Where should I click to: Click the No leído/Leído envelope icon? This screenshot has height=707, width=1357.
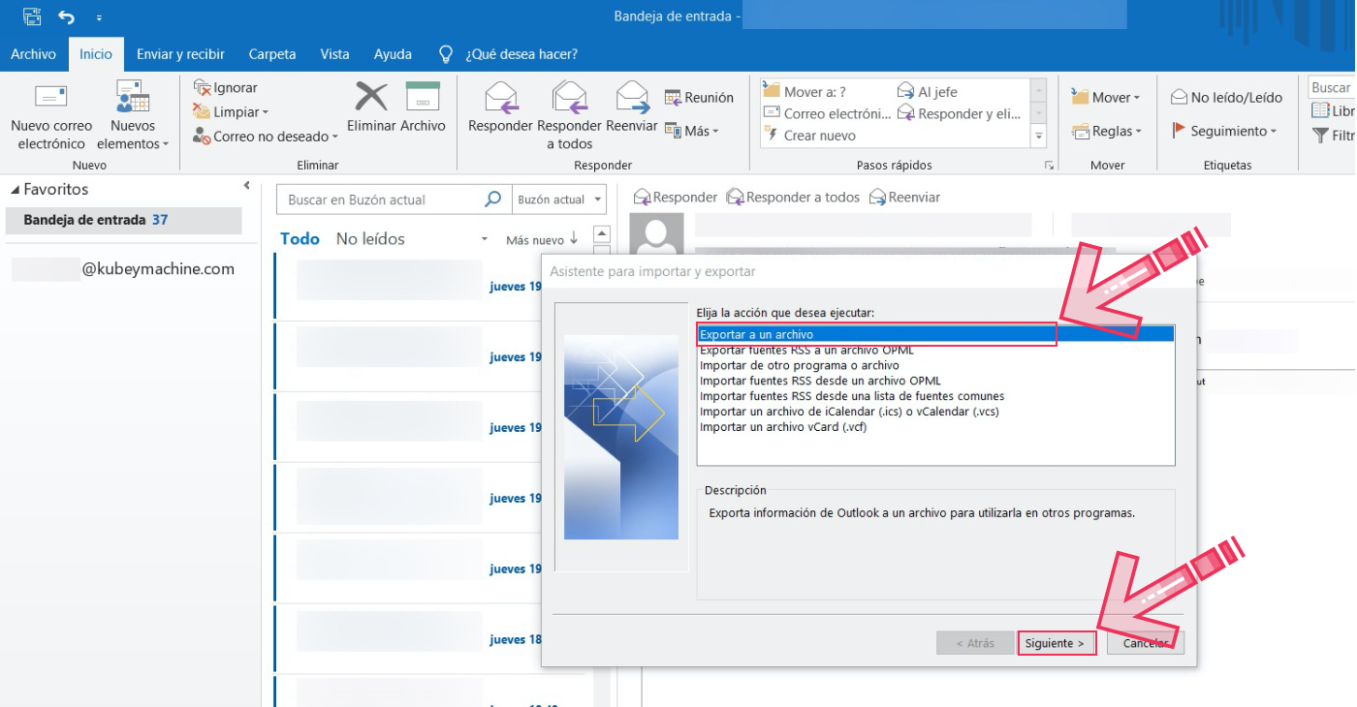(x=1180, y=97)
